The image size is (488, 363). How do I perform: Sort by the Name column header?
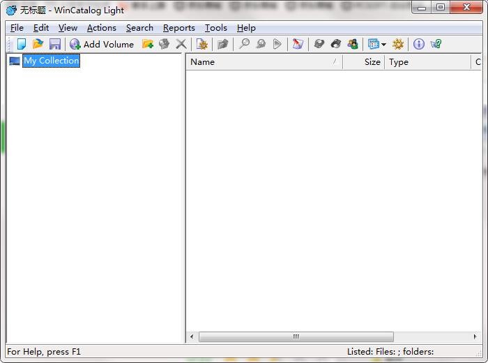tap(264, 61)
